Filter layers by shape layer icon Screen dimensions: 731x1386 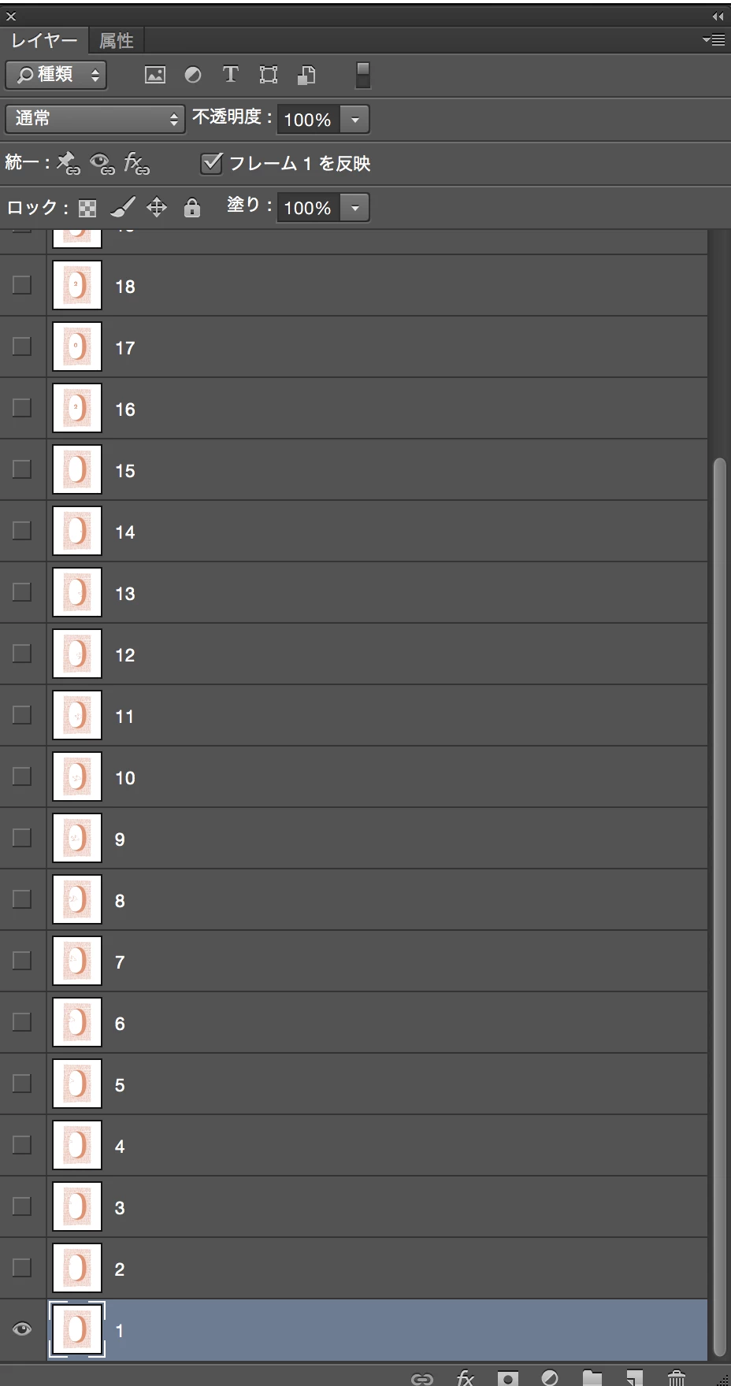269,75
